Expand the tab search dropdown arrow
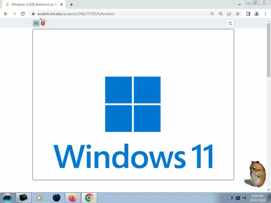The image size is (271, 203). pyautogui.click(x=239, y=4)
